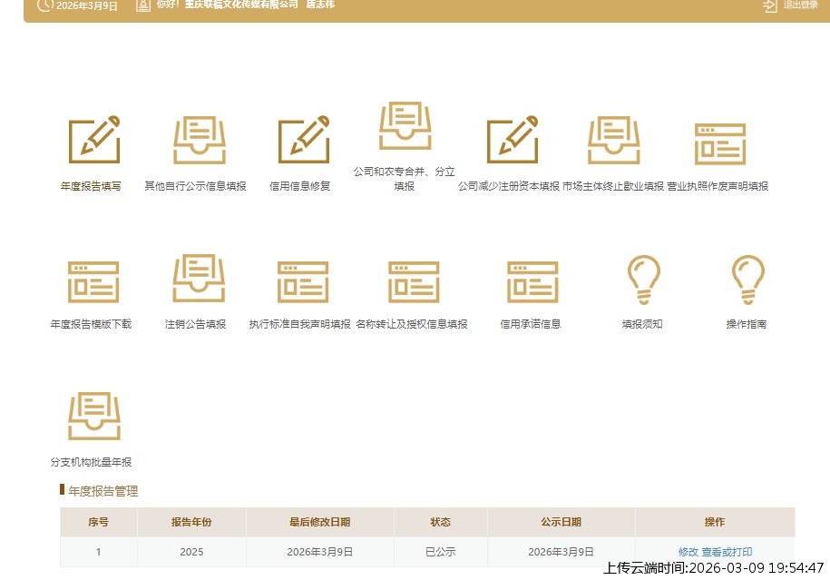This screenshot has height=580, width=830.
Task: Click the 其他自行公示信息填报 tray icon
Action: [x=199, y=141]
